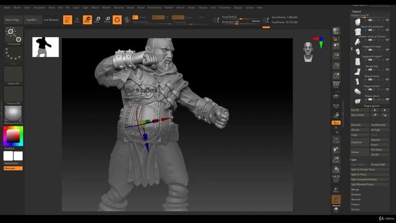Viewport: 396px width, 223px height.
Task: Toggle the orange XYZ rotation button
Action: [336, 123]
